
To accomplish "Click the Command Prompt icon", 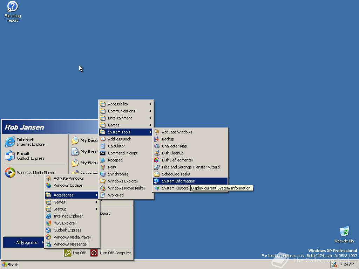I will tap(103, 153).
